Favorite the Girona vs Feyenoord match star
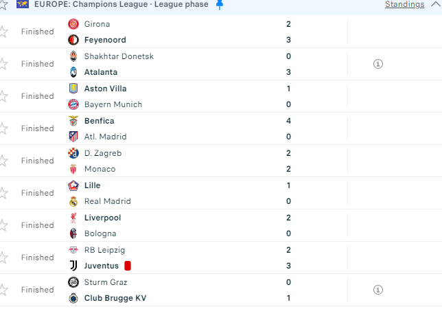442x309 pixels. pos(3,32)
